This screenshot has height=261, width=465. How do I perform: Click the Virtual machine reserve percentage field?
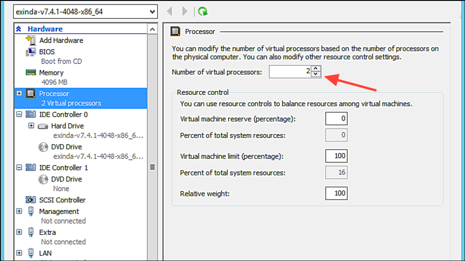tap(336, 119)
